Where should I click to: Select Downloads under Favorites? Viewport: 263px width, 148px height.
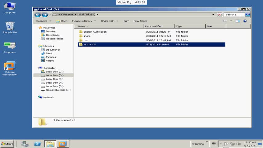click(52, 35)
